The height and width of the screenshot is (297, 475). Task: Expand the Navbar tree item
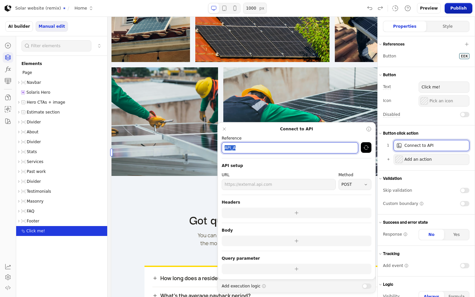point(19,82)
